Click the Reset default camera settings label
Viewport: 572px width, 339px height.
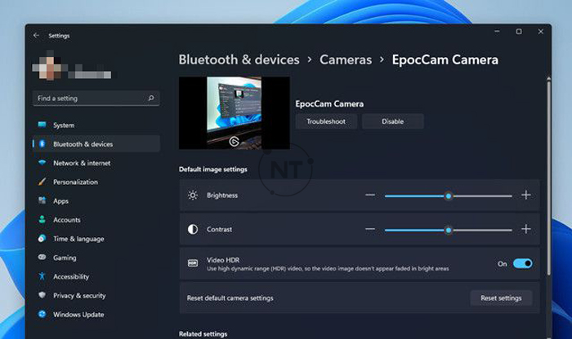pos(230,298)
